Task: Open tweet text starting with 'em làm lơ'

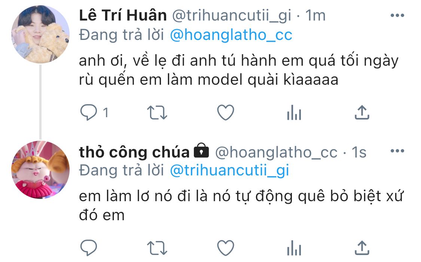Action: [x=241, y=206]
